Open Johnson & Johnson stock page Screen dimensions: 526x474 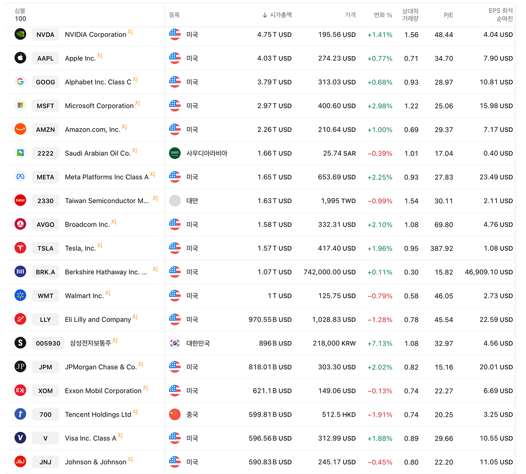point(96,462)
